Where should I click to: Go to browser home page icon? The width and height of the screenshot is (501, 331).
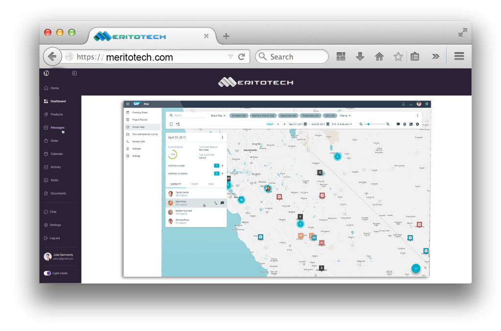pyautogui.click(x=379, y=57)
